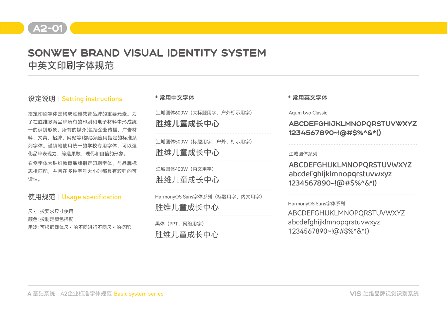Image resolution: width=447 pixels, height=316 pixels.
Task: Click the 江城圆体 uppercase alphabet sample
Action: point(350,165)
